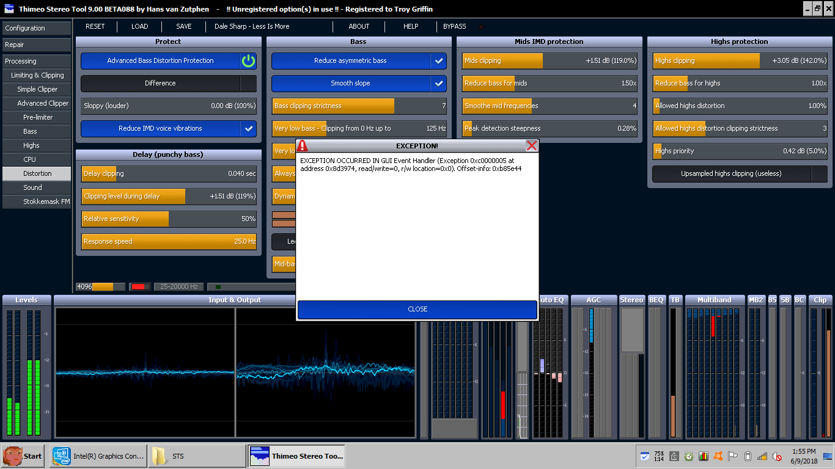Click CLOSE button in EXCEPTION dialog
This screenshot has height=469, width=835.
pyautogui.click(x=417, y=309)
